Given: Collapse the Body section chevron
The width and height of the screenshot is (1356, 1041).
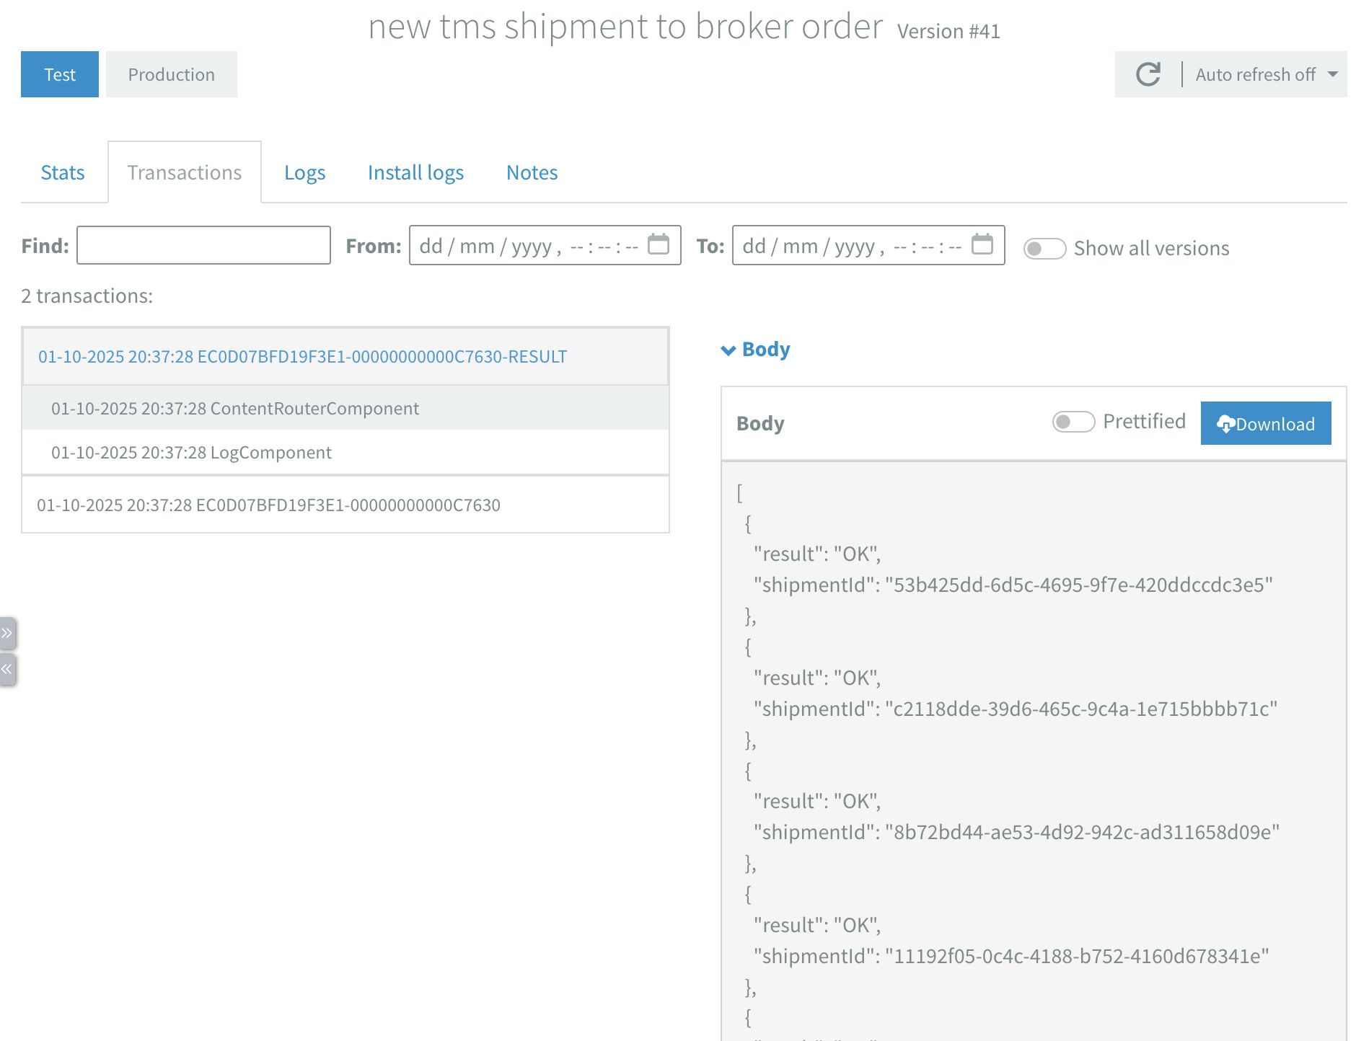Looking at the screenshot, I should (x=728, y=350).
